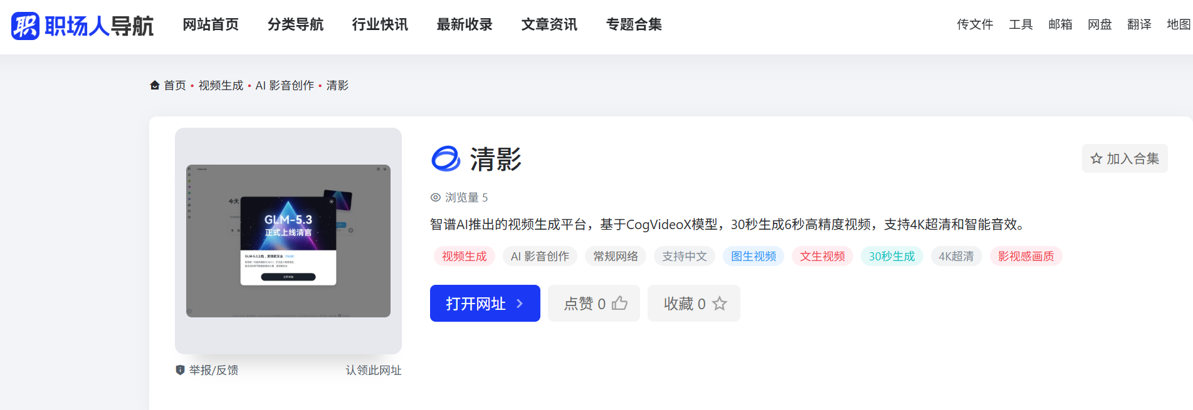Open the 工具 shortcut link
Screen dimensions: 1193x410
[x=1021, y=24]
